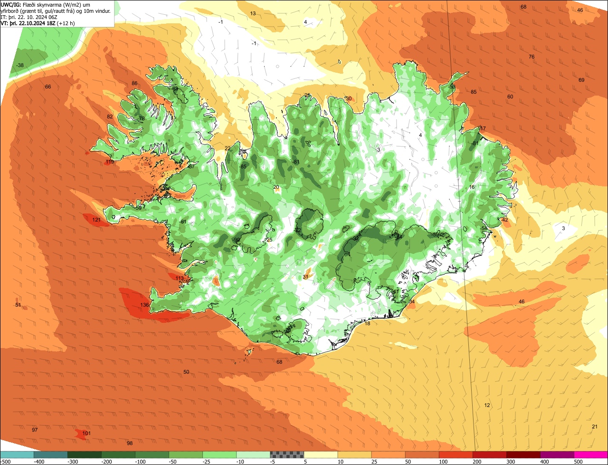Click the legend label -300
The height and width of the screenshot is (465, 608).
[72, 462]
